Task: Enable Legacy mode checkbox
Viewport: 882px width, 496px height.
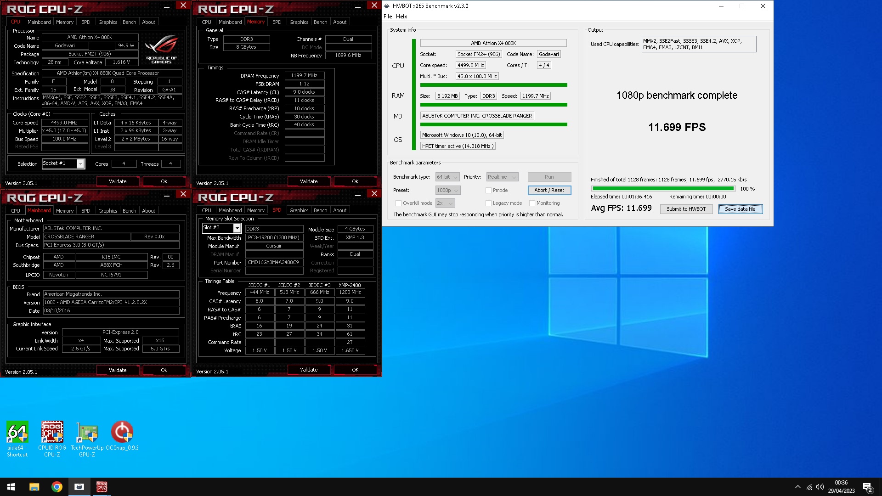Action: 488,203
